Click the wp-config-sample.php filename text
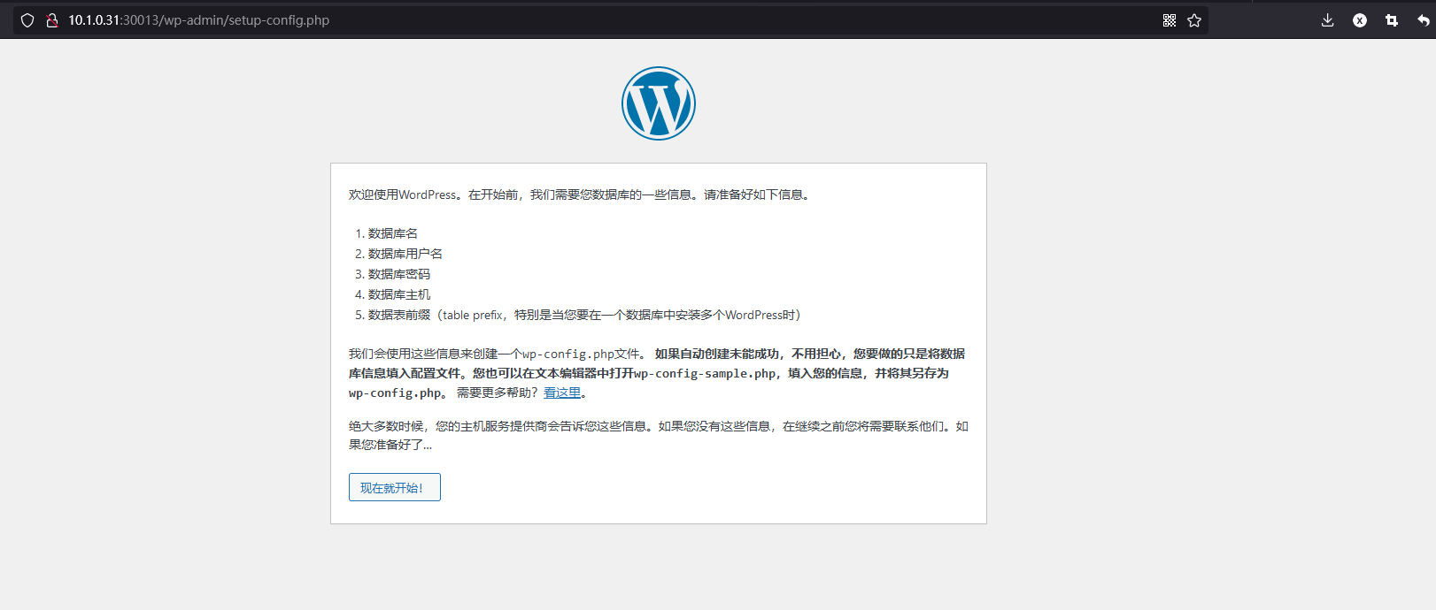1436x610 pixels. click(x=705, y=373)
